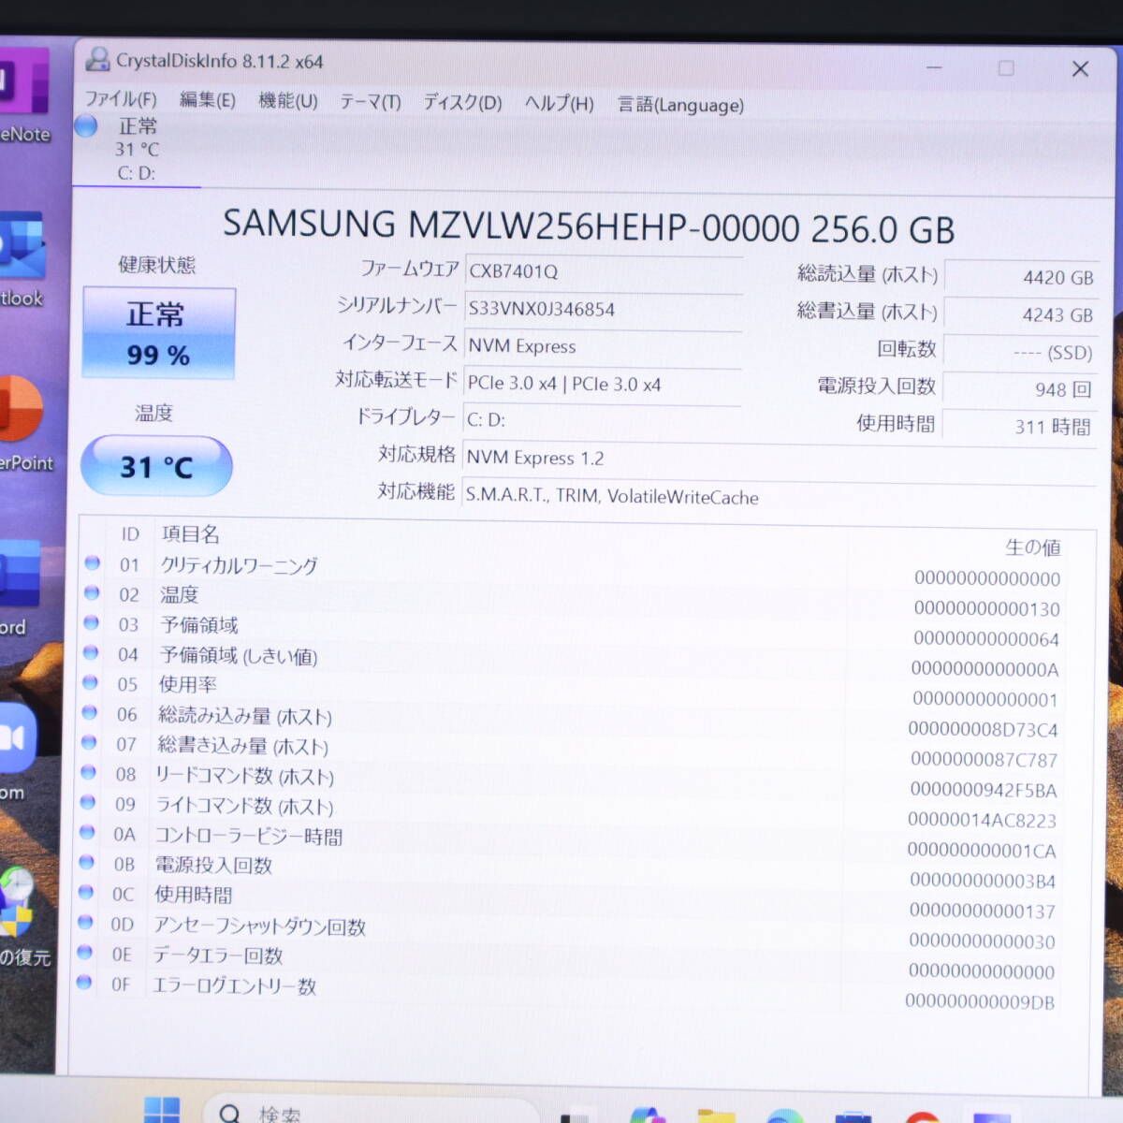Image resolution: width=1123 pixels, height=1123 pixels.
Task: Click raw value 000000000009DB
Action: [x=980, y=1002]
